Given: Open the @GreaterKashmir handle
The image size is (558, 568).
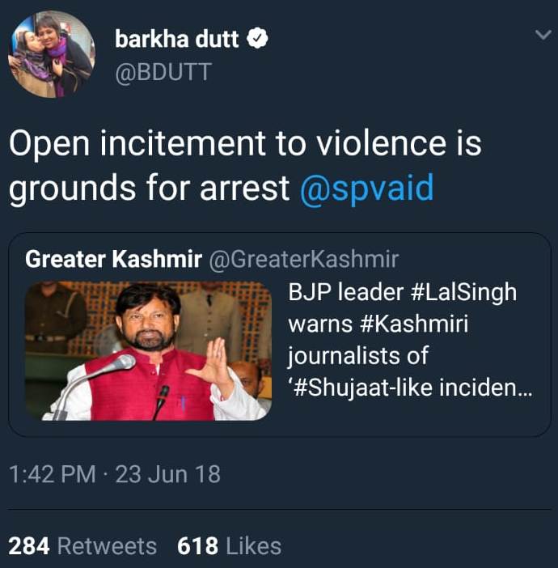Looking at the screenshot, I should [x=304, y=260].
